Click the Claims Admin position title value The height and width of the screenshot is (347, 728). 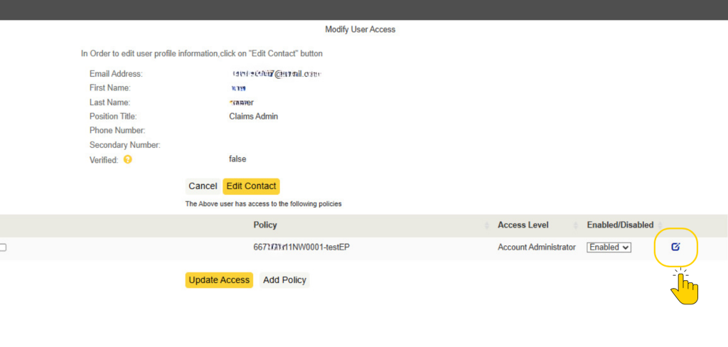(254, 117)
